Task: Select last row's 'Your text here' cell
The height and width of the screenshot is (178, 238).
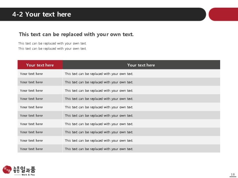Action: point(40,149)
